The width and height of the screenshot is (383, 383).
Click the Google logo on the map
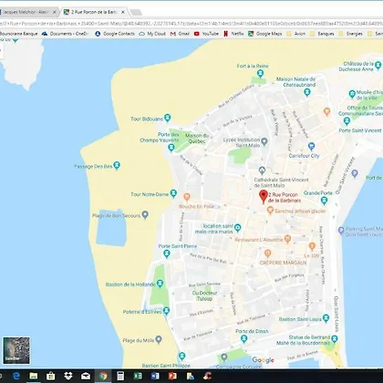pyautogui.click(x=263, y=360)
